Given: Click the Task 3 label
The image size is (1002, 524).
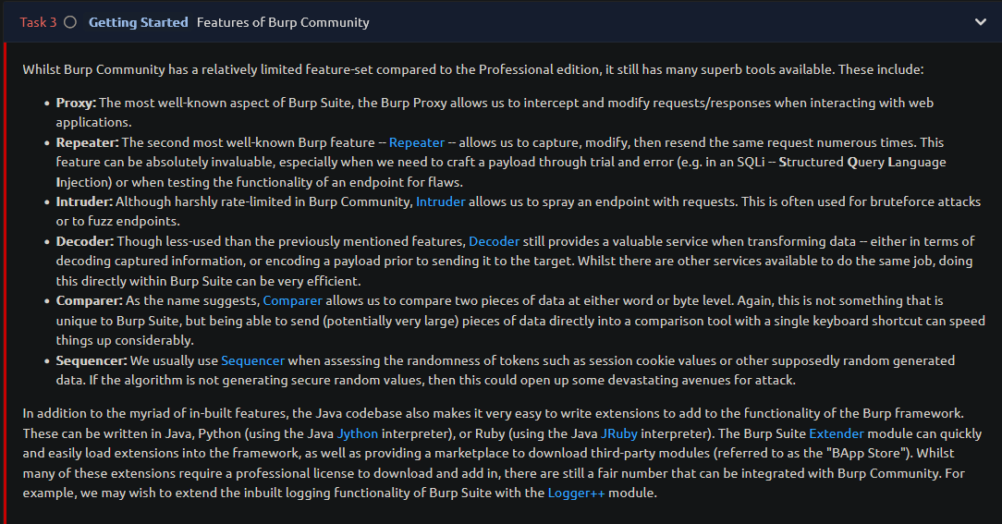Looking at the screenshot, I should click(x=38, y=22).
